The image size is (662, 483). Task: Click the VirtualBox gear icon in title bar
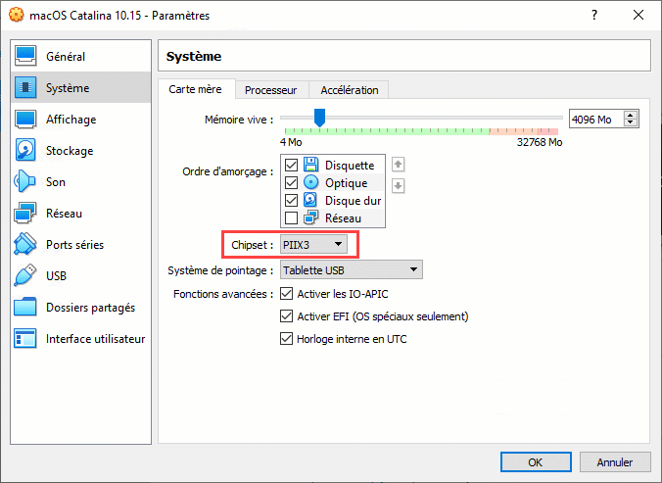coord(16,15)
